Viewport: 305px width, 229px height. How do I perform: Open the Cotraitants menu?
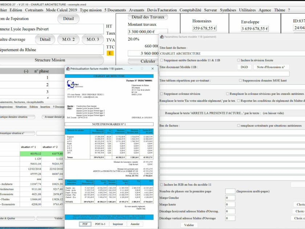[34, 10]
